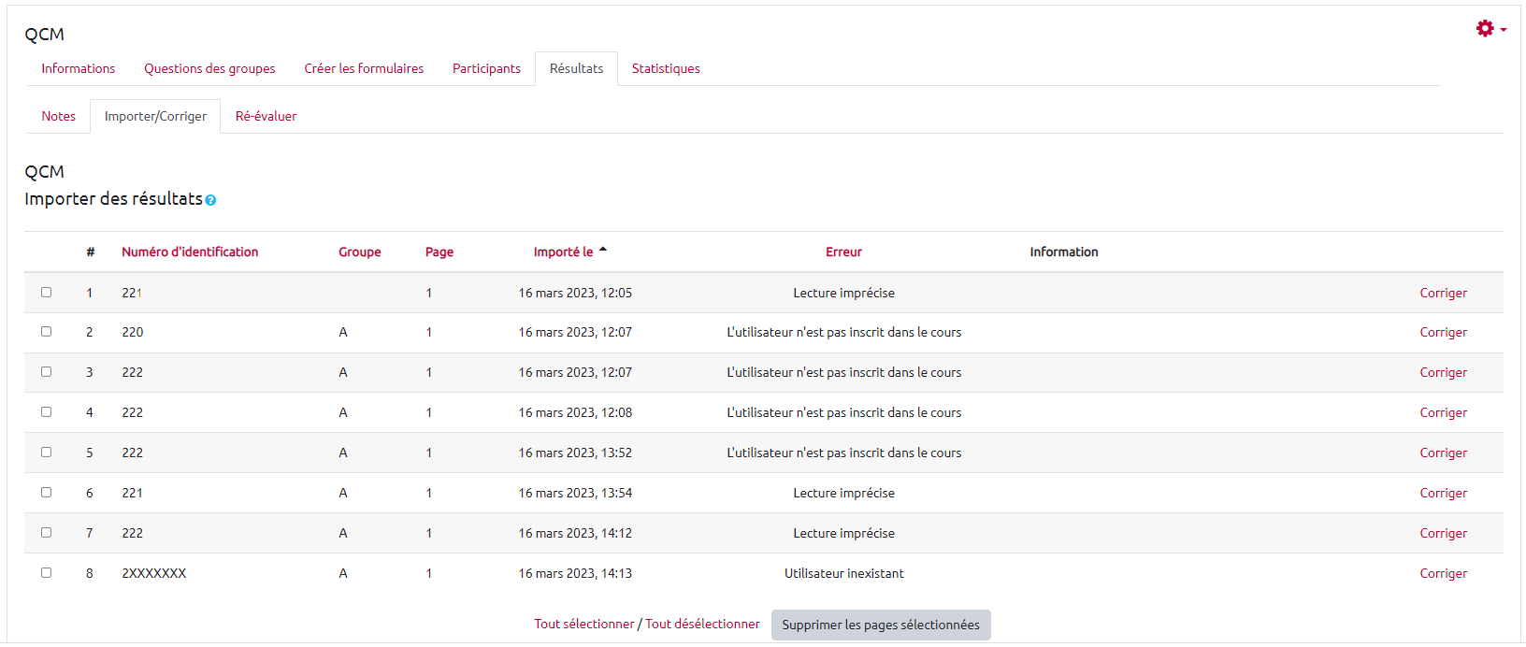
Task: Click Supprimer les pages sélectionnées button
Action: click(881, 625)
